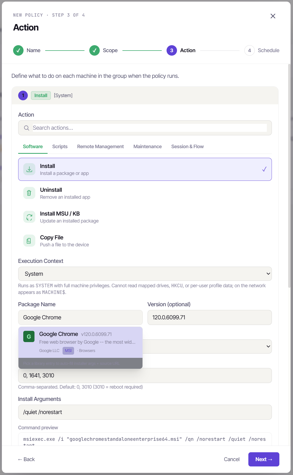Click Next to continue to Schedule

264,459
